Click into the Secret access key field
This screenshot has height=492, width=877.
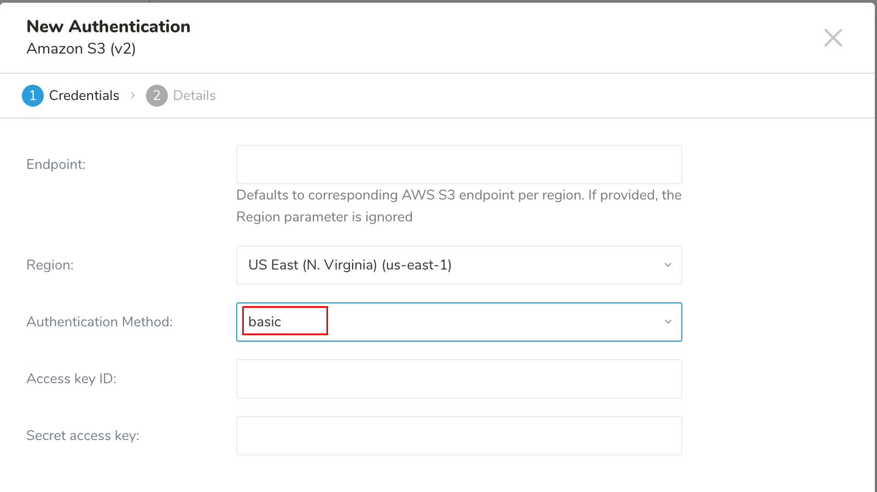click(459, 436)
